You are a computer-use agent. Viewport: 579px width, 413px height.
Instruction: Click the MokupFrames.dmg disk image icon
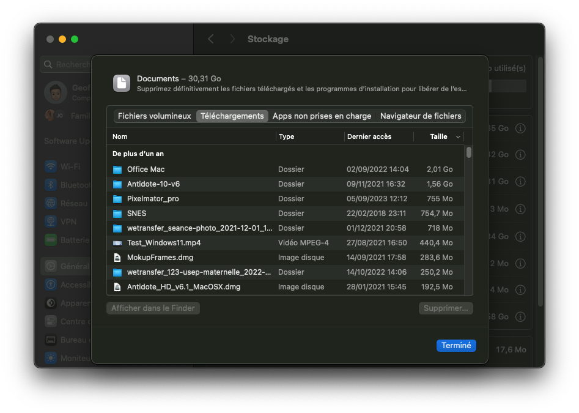[x=117, y=258]
